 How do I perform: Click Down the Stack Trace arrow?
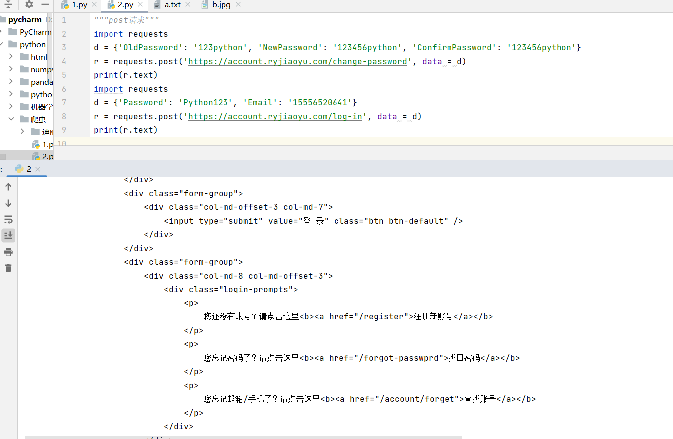click(8, 203)
